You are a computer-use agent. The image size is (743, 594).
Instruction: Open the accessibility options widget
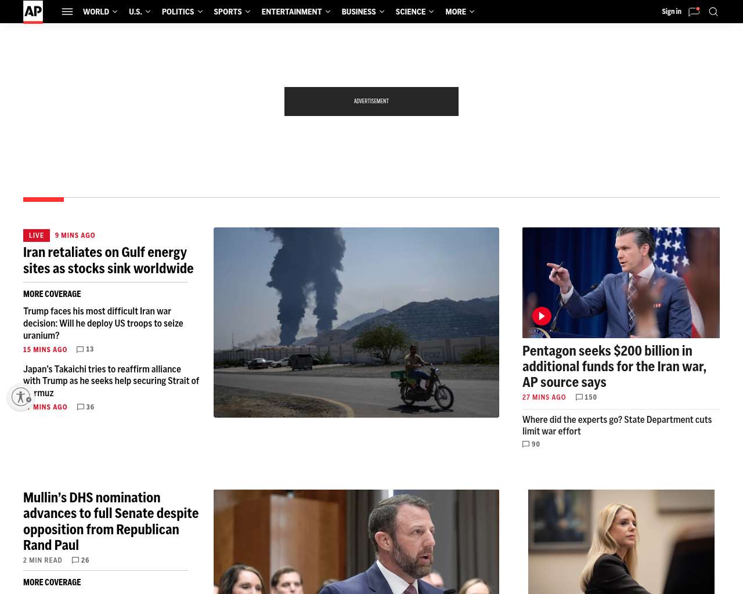[x=21, y=397]
